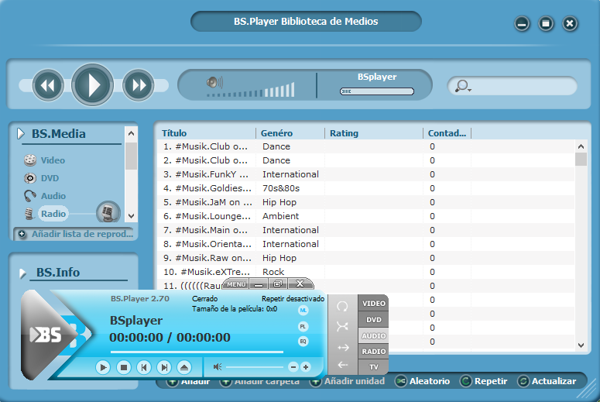Switch to RADIO tab in BS.Player
The height and width of the screenshot is (402, 600).
coord(374,352)
